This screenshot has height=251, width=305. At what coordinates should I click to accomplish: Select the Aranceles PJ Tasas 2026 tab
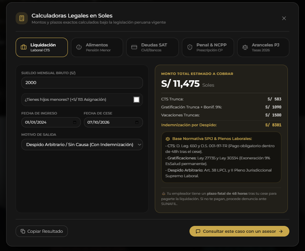tap(263, 47)
